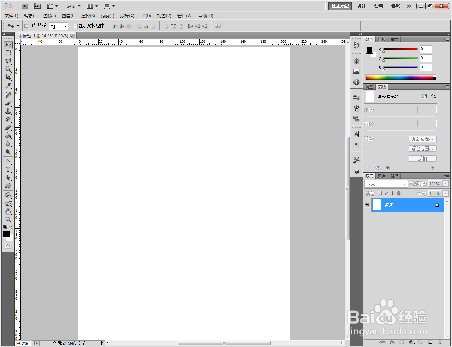Swap foreground and background colors
The image size is (452, 347).
tap(11, 227)
